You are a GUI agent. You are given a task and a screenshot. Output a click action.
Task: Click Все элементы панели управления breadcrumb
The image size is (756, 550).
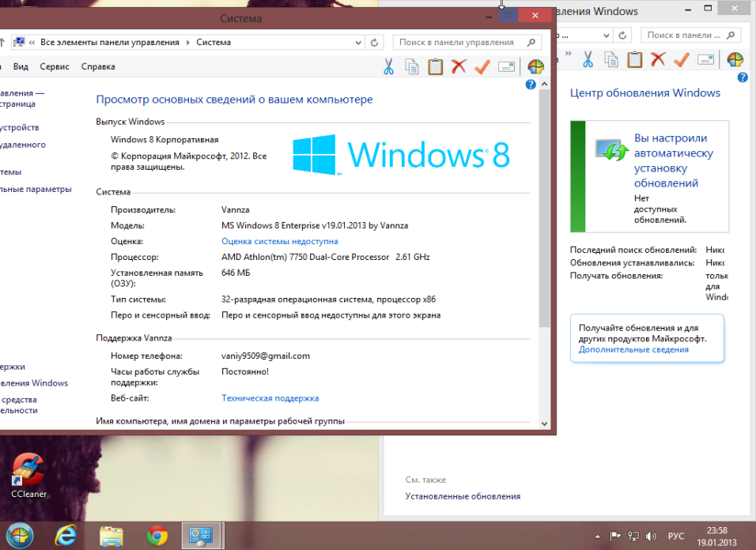pyautogui.click(x=110, y=43)
